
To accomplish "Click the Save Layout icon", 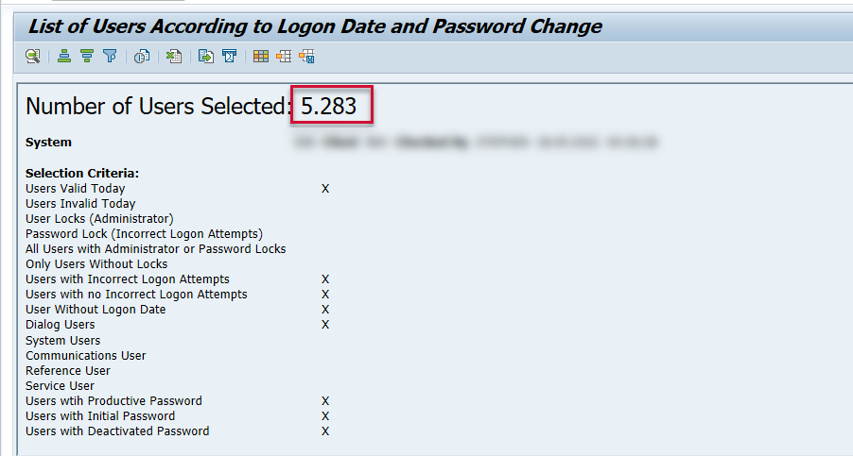I will 306,57.
